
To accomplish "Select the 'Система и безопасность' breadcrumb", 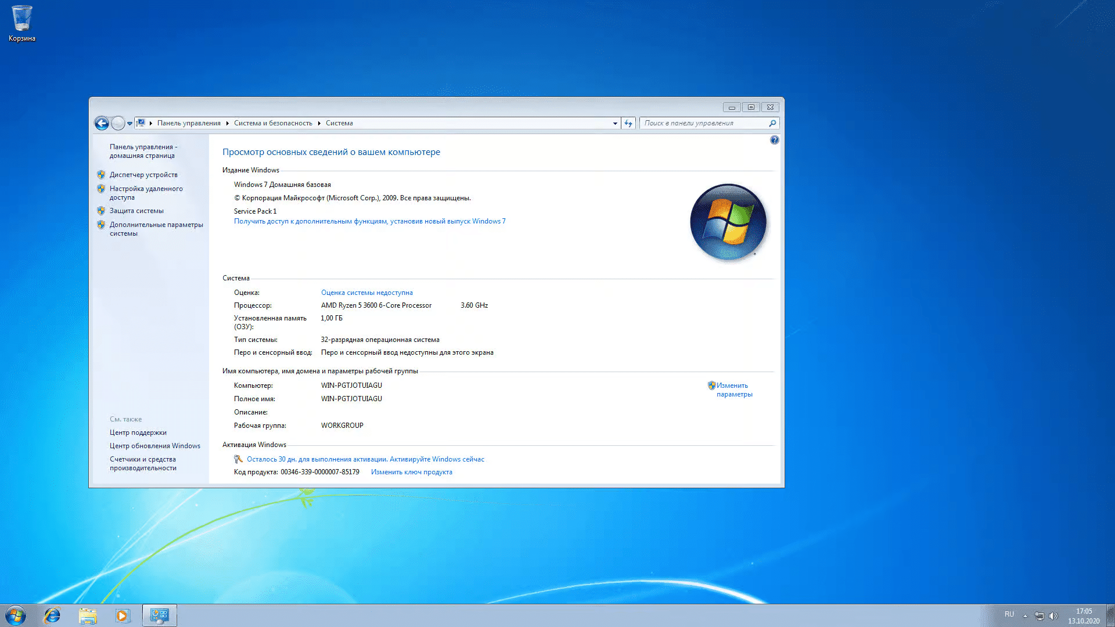I will click(x=273, y=123).
